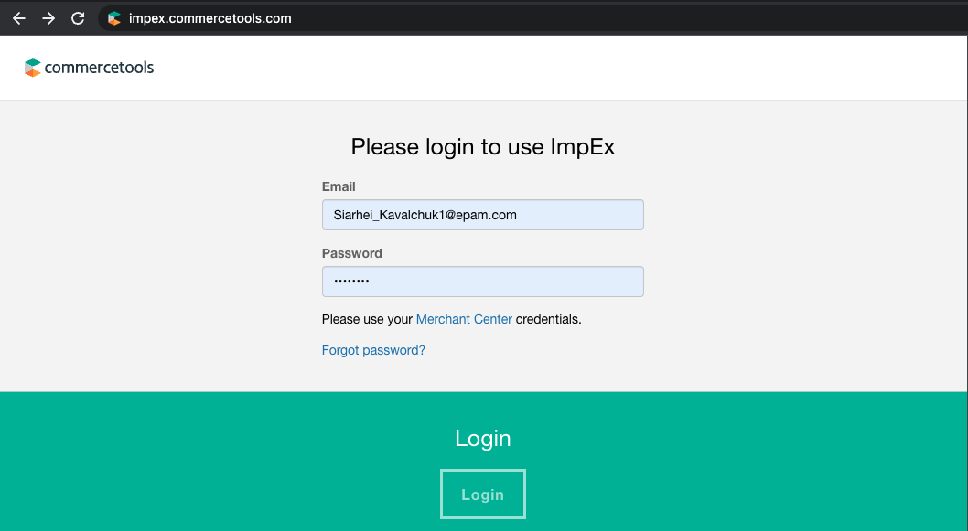
Task: Click the Email field label
Action: pos(339,186)
